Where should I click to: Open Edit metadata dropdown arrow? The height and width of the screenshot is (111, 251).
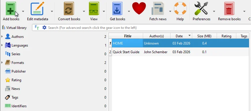(x=52, y=11)
